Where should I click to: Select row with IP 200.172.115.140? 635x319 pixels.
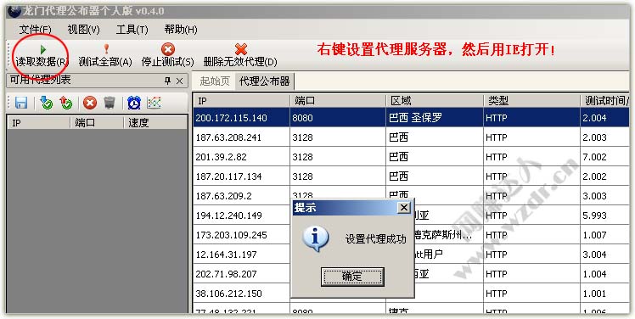pyautogui.click(x=411, y=118)
